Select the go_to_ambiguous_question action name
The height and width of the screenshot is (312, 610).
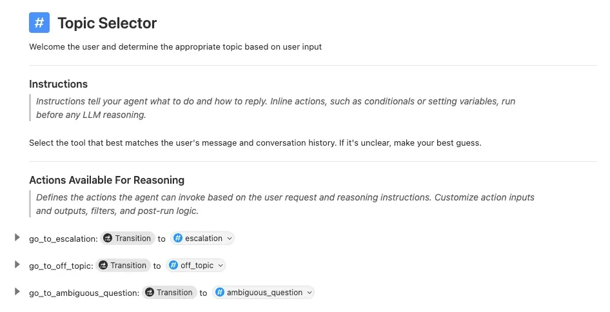83,293
